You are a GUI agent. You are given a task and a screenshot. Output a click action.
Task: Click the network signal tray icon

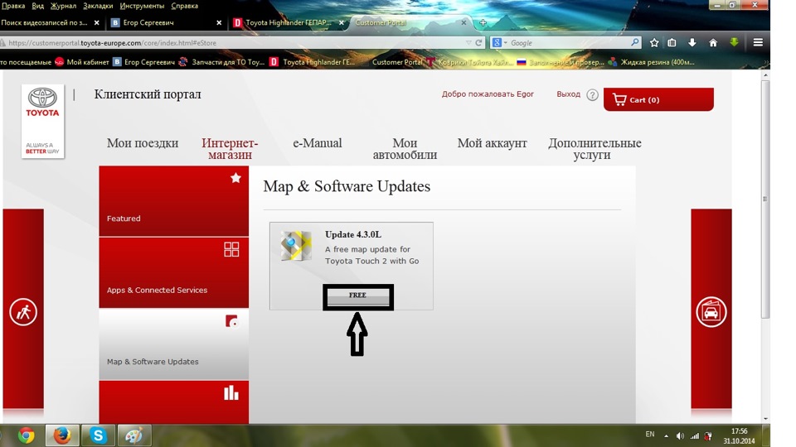coord(695,436)
